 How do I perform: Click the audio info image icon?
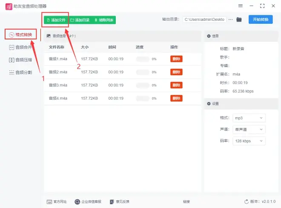coord(49,36)
